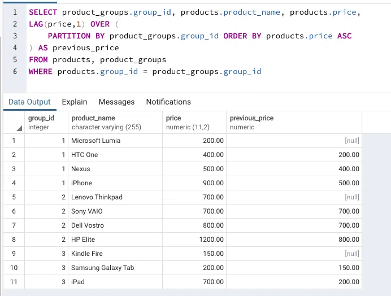Click the null previous_price for Microsoft Lumia
This screenshot has height=296, width=391.
point(294,141)
